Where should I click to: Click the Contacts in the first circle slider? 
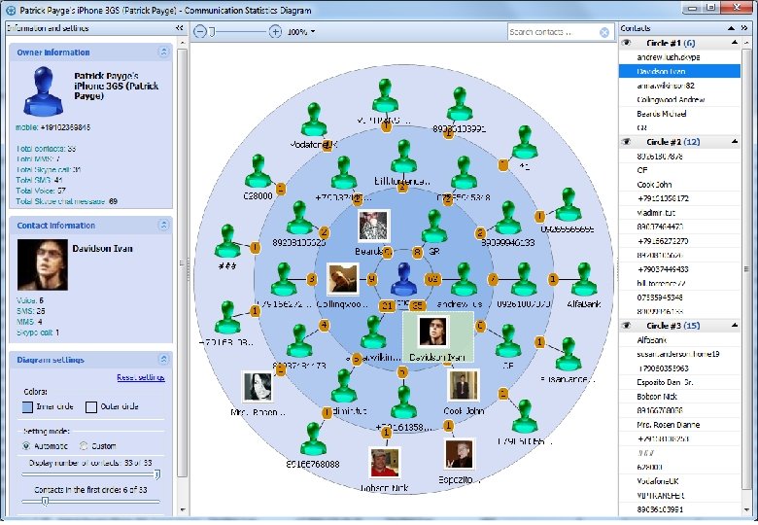45,502
